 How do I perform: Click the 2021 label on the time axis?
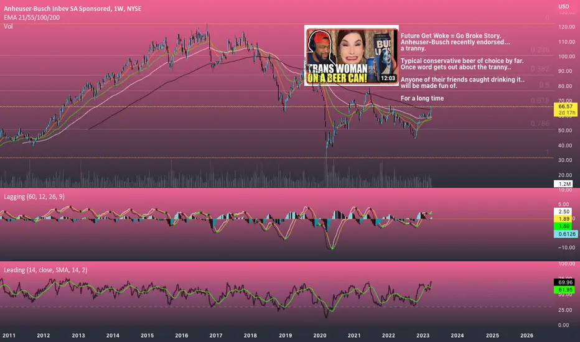pyautogui.click(x=354, y=335)
